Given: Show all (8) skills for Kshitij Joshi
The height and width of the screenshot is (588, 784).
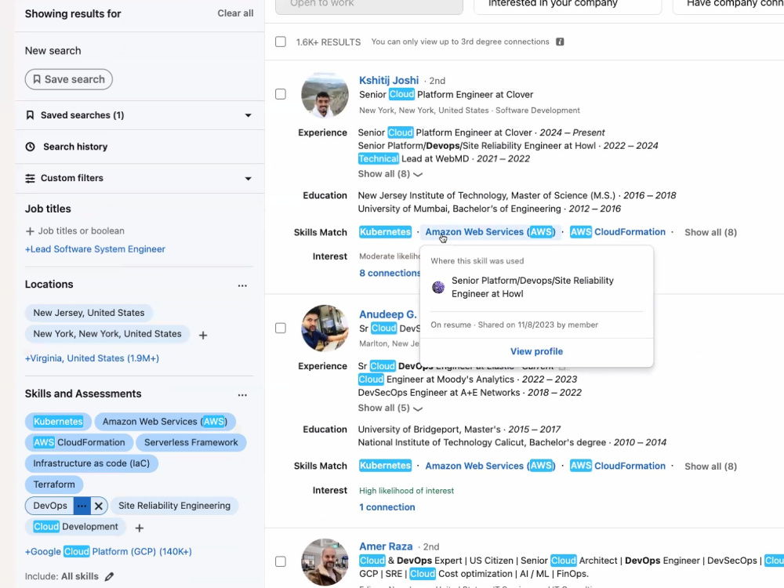Looking at the screenshot, I should (710, 233).
